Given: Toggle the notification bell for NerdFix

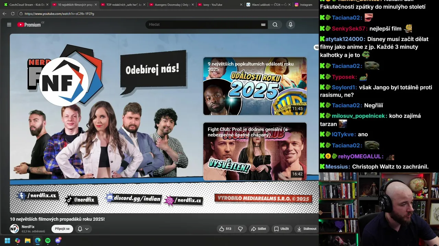Looking at the screenshot, I should click(80, 229).
